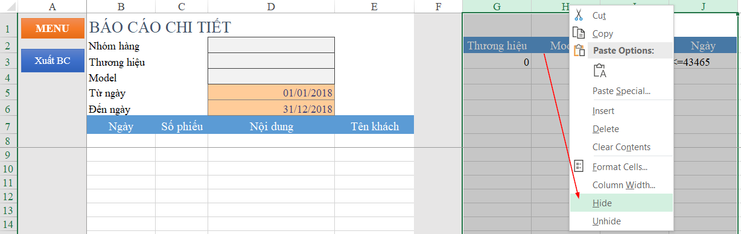The height and width of the screenshot is (234, 741).
Task: Click the Format Cells icon
Action: [x=579, y=166]
